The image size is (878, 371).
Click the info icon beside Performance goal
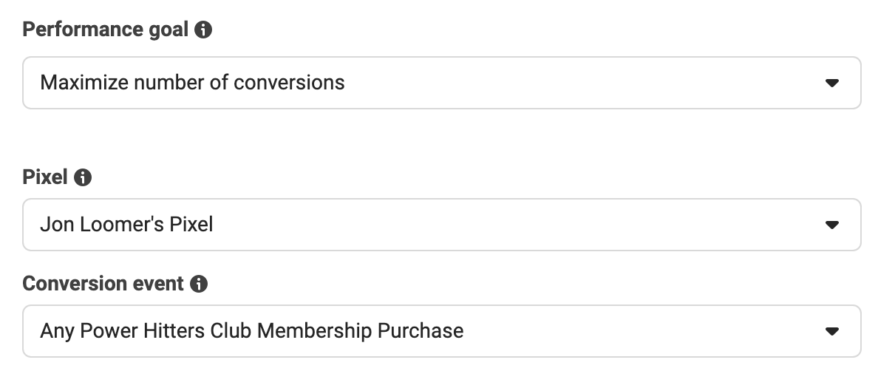point(203,30)
